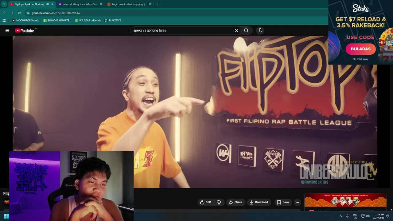Open the network icon in system tray
This screenshot has width=393, height=221.
(x=363, y=216)
